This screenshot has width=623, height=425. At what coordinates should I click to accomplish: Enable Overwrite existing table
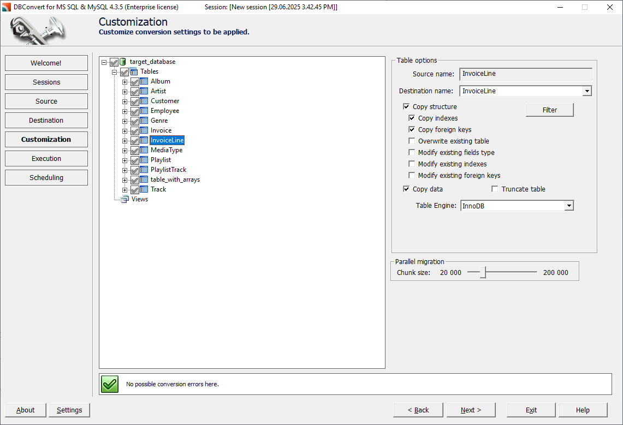tap(412, 141)
